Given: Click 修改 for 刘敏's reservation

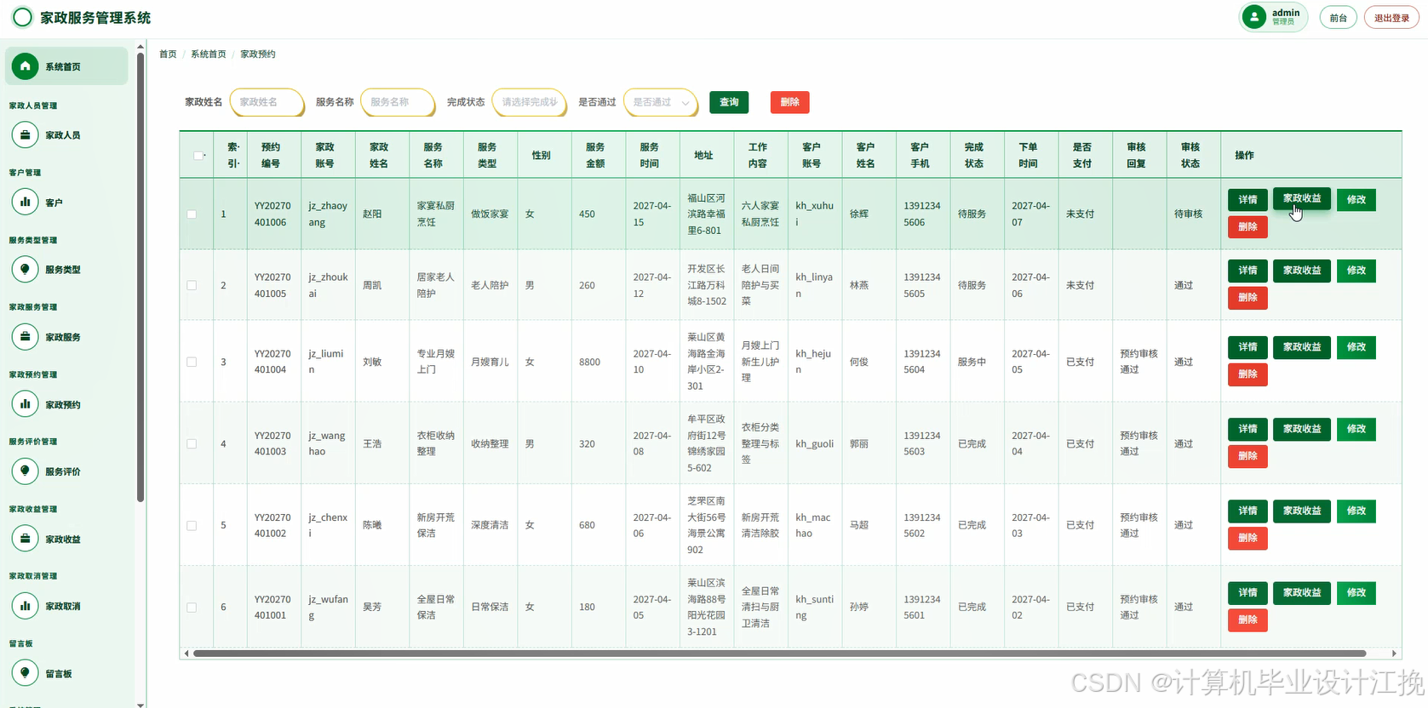Looking at the screenshot, I should (x=1356, y=347).
